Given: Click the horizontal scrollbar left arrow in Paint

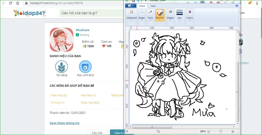Looking at the screenshot, I should [131, 127].
